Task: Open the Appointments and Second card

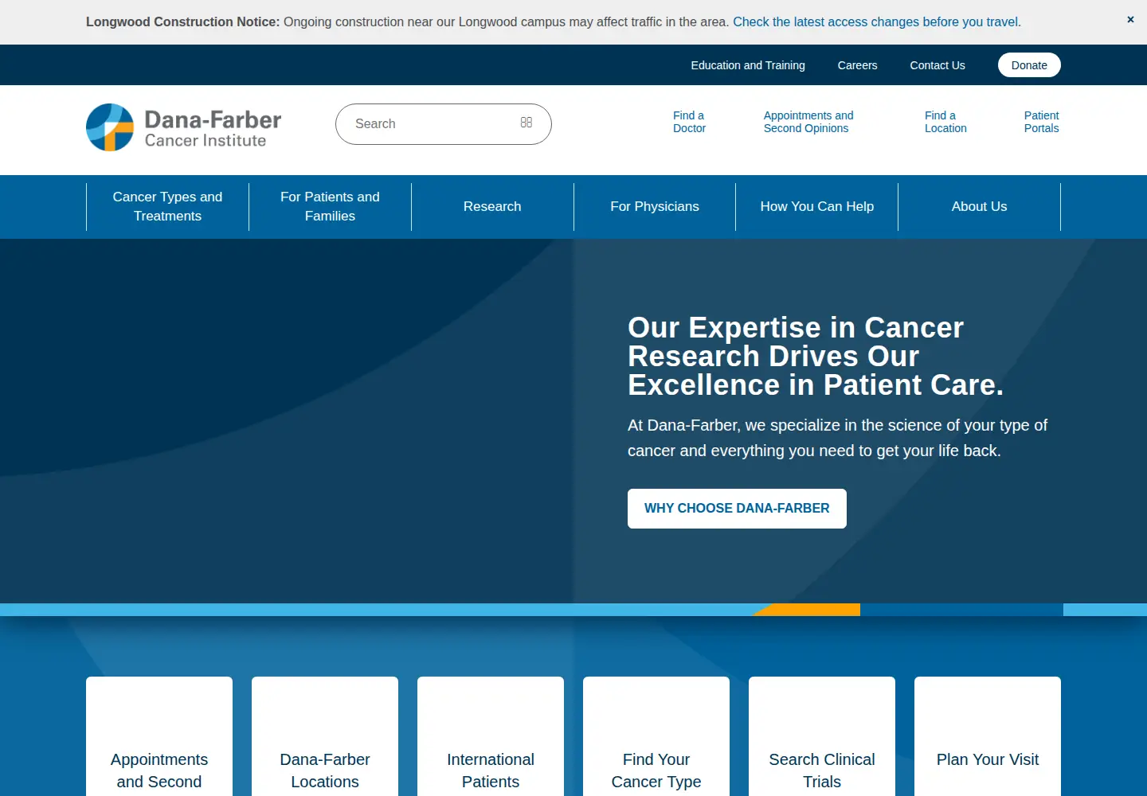Action: [x=159, y=736]
